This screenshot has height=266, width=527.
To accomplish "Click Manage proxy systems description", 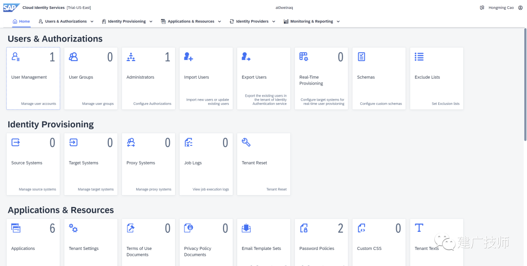I will tap(154, 189).
